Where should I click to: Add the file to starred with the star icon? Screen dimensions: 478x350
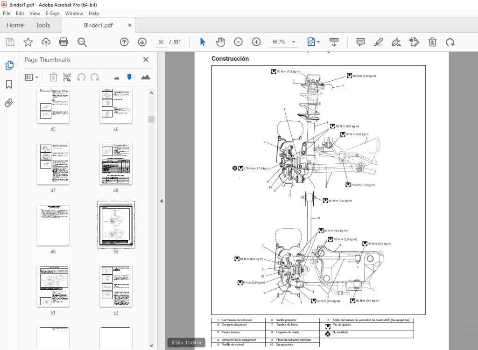[x=28, y=42]
